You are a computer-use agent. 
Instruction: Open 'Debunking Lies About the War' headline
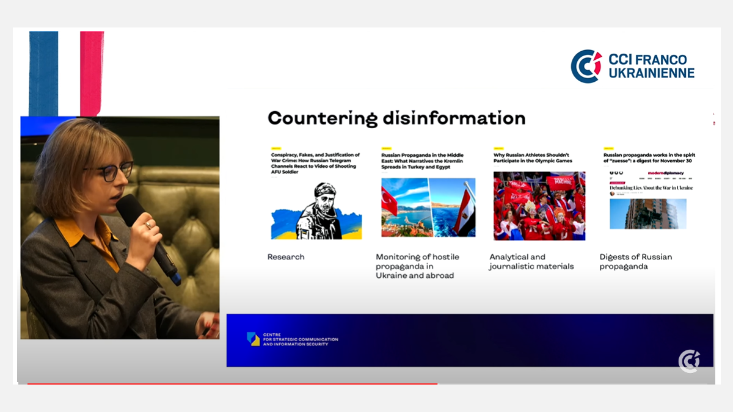pyautogui.click(x=651, y=188)
